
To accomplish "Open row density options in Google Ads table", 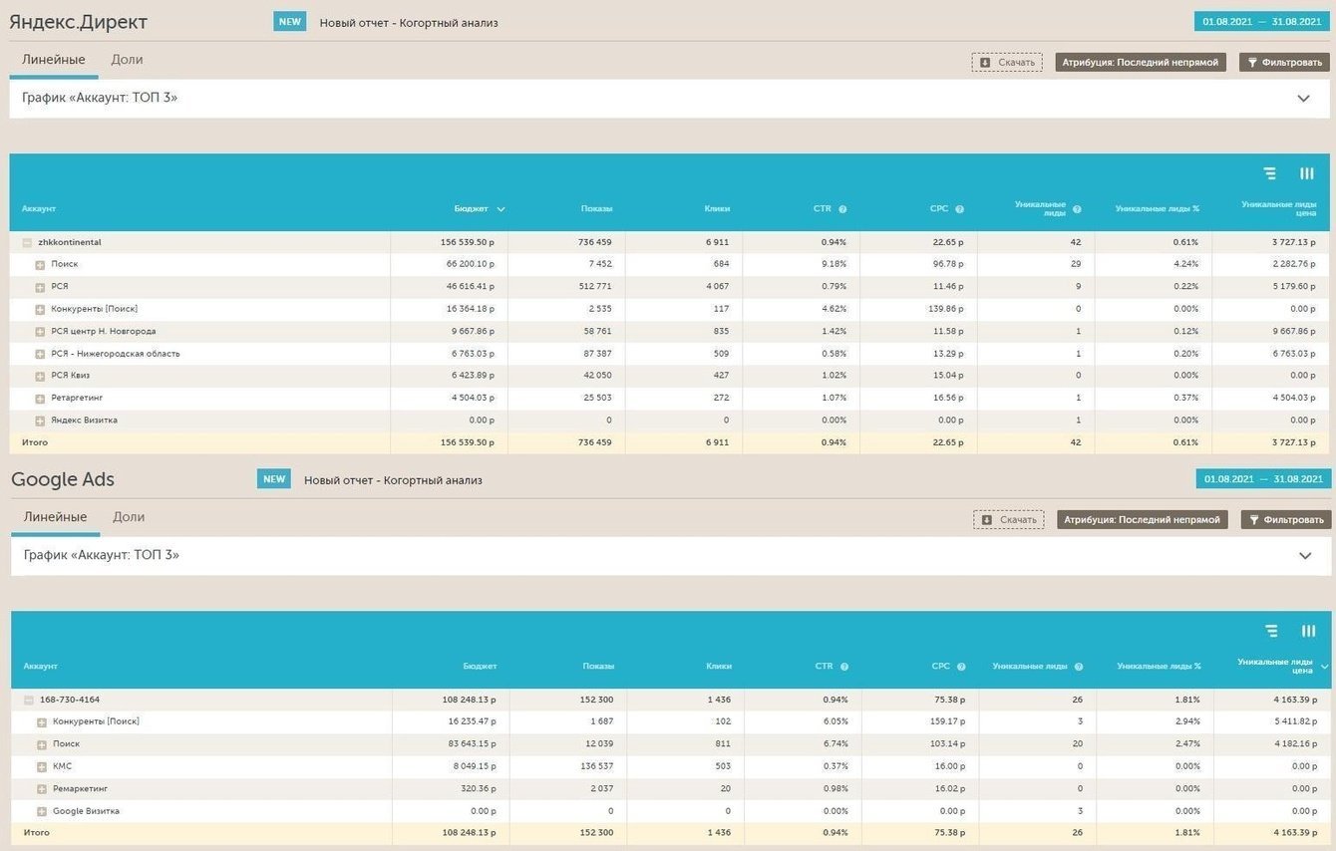I will click(x=1272, y=631).
